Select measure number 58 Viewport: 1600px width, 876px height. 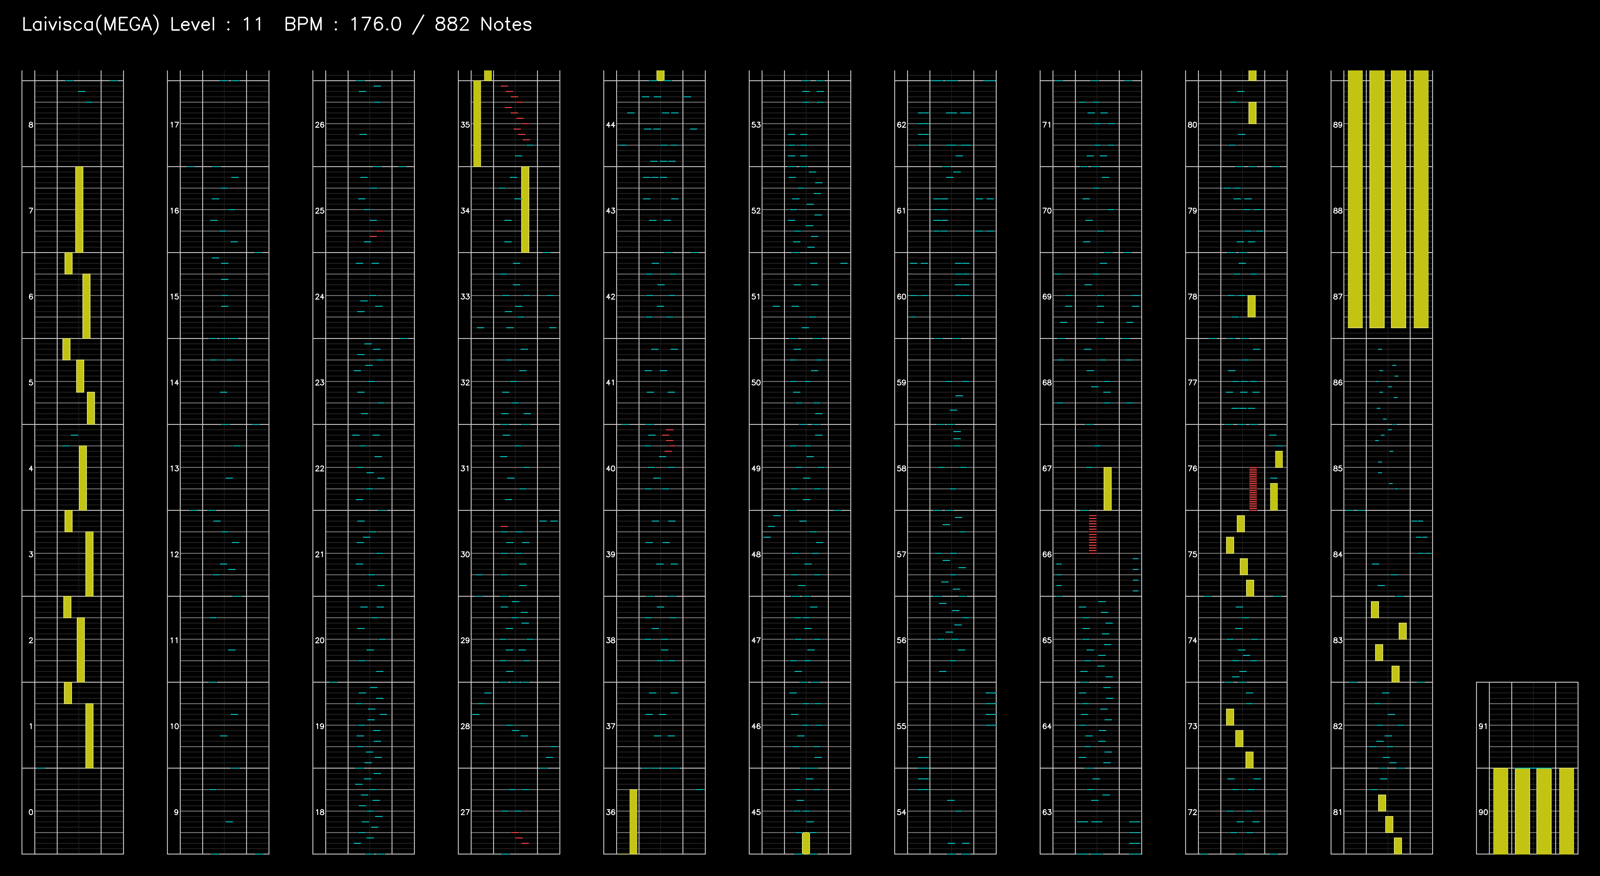pos(901,468)
